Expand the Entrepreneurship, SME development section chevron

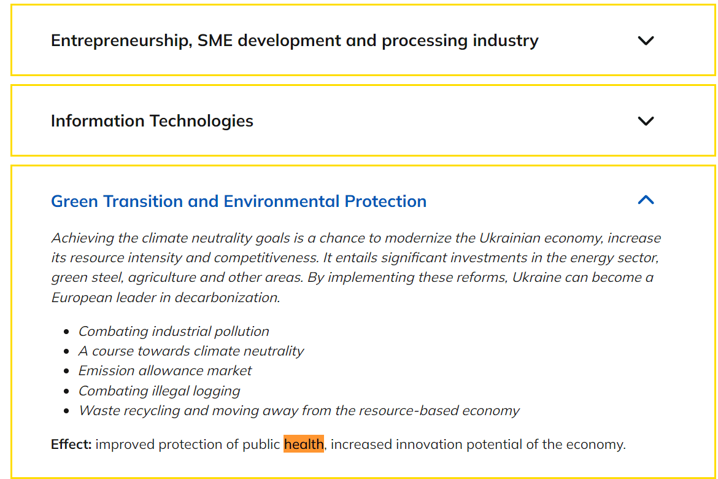click(x=646, y=41)
